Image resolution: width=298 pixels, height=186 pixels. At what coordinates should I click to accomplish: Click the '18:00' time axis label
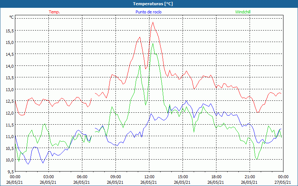[216, 177]
